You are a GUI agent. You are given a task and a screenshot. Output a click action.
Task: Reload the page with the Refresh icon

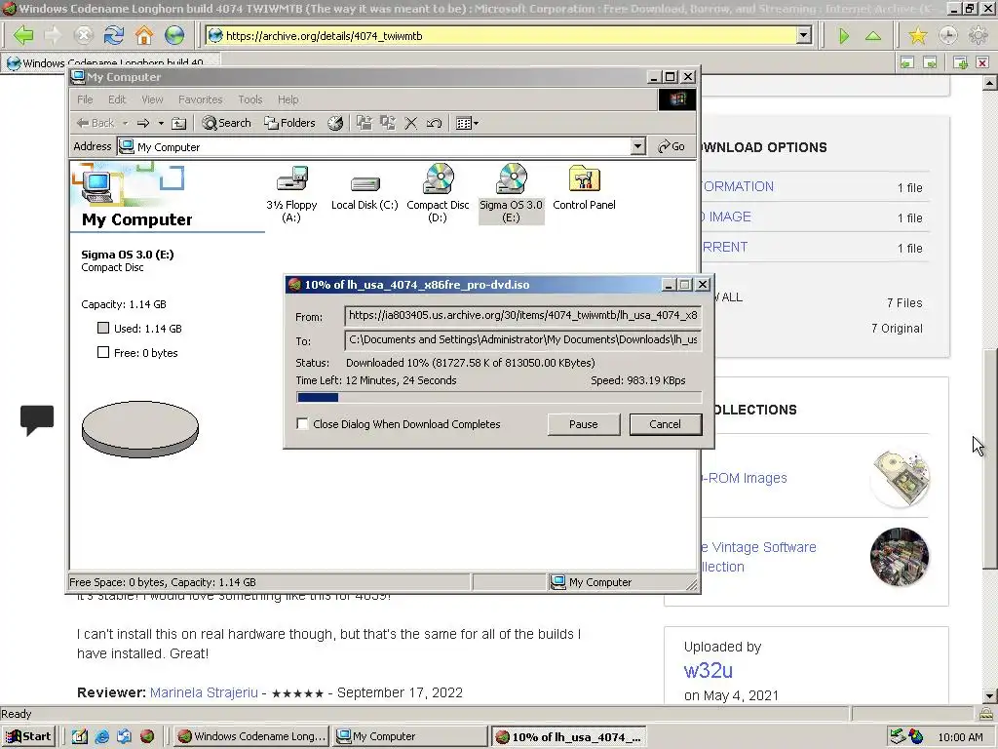(x=114, y=36)
